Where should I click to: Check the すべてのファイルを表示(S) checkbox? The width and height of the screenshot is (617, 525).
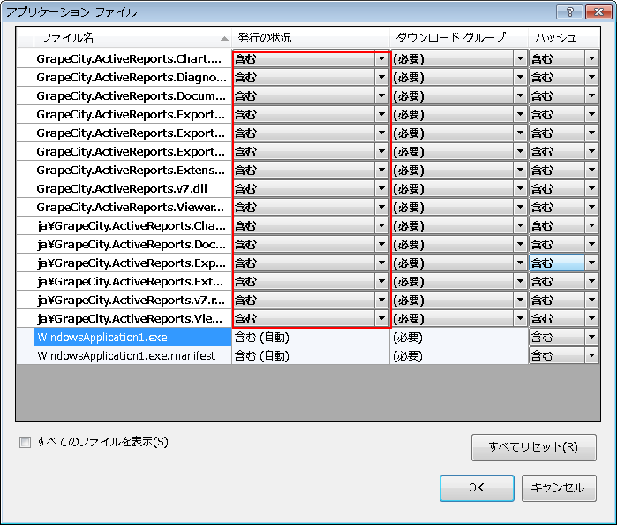coord(26,442)
